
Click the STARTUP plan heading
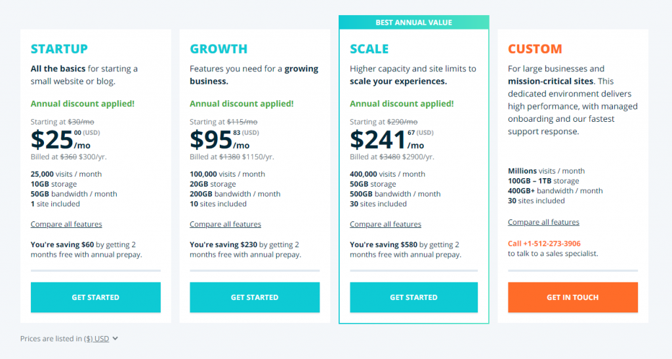59,49
